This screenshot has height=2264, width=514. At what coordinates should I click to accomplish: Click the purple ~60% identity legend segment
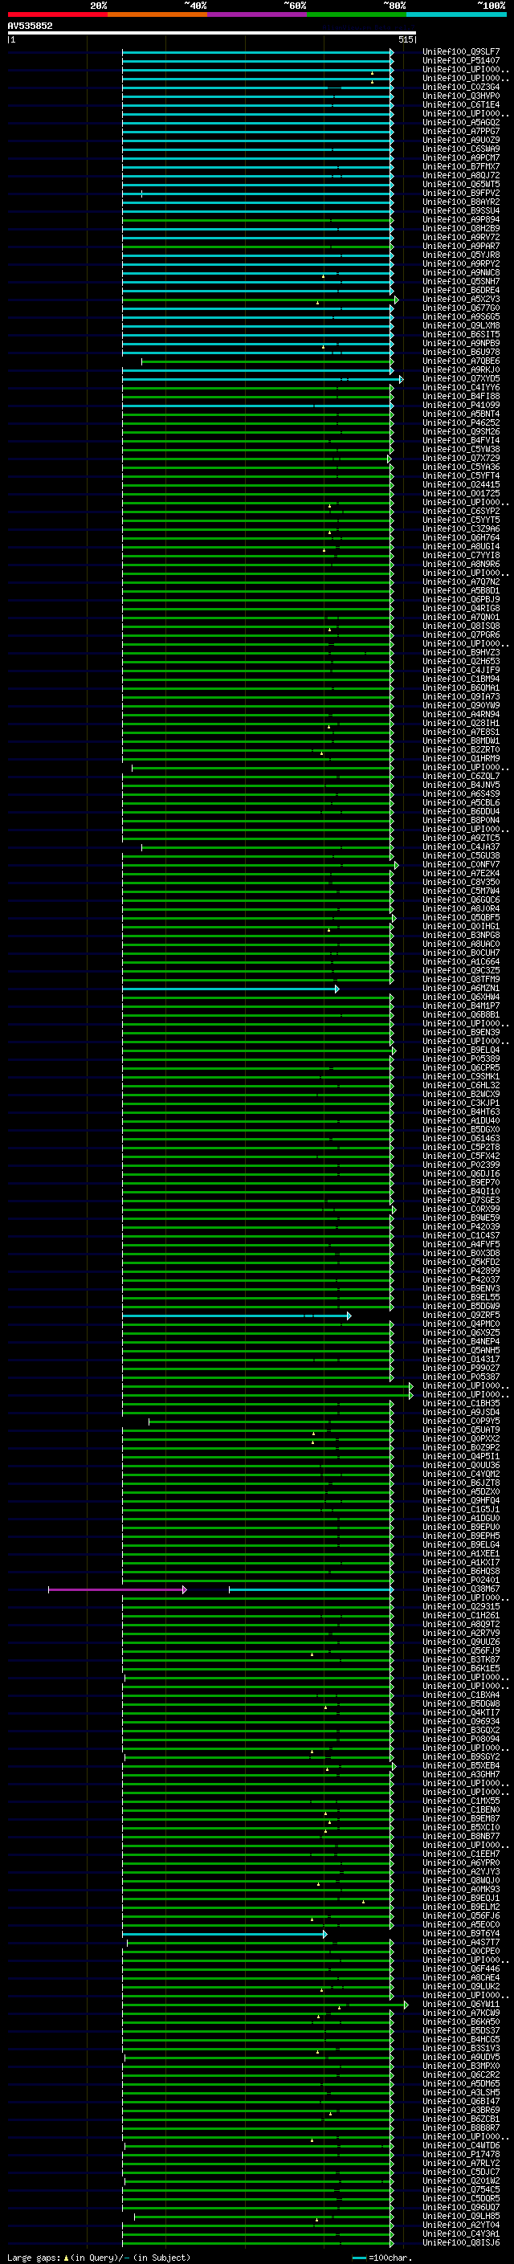(x=256, y=14)
